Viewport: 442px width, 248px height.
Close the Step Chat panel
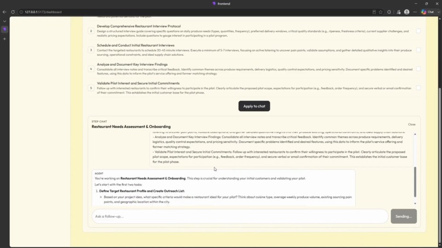[411, 124]
